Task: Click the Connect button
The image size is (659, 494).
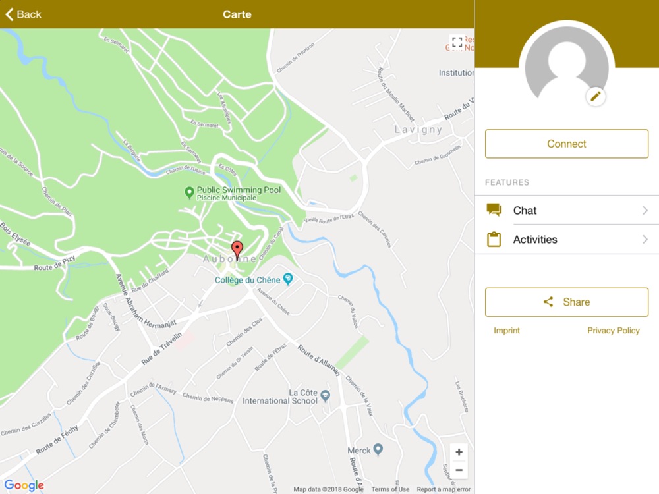Action: [x=567, y=144]
